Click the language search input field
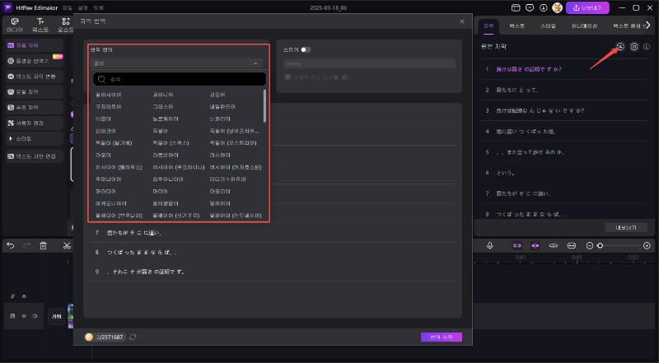Image resolution: width=659 pixels, height=363 pixels. (181, 80)
